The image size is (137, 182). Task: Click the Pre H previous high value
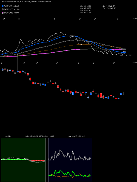coord(86,8)
